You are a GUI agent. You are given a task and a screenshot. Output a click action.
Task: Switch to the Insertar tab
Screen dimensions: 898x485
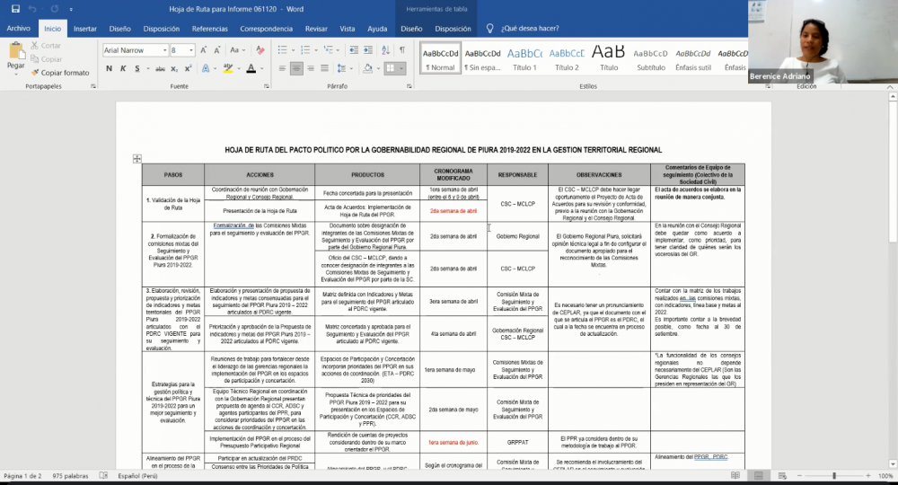[84, 29]
